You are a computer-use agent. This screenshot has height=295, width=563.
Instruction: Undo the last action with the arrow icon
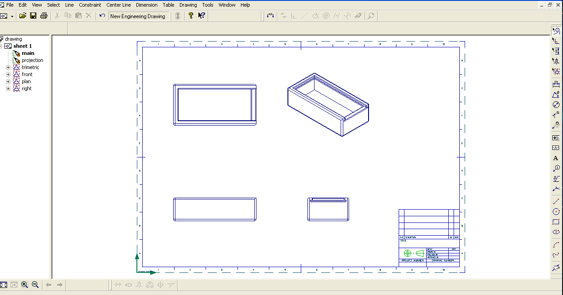[x=102, y=16]
